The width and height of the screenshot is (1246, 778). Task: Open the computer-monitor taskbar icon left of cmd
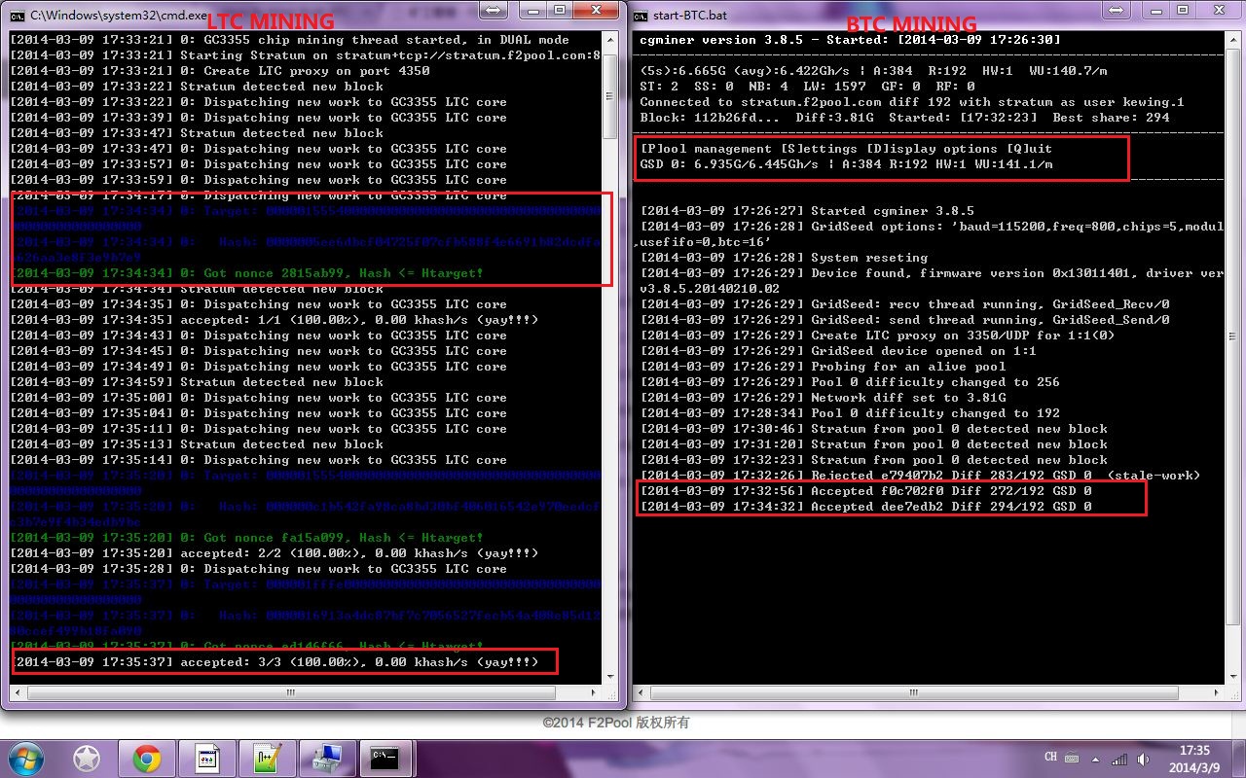click(328, 759)
